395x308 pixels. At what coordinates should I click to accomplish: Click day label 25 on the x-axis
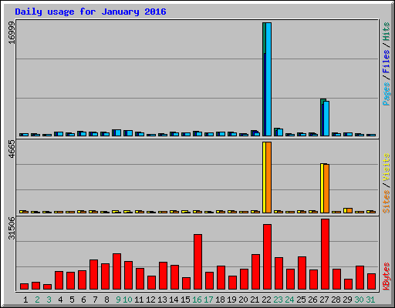pyautogui.click(x=301, y=300)
